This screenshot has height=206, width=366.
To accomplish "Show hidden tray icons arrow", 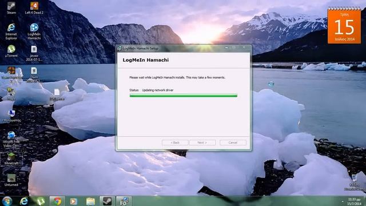I will pos(343,201).
